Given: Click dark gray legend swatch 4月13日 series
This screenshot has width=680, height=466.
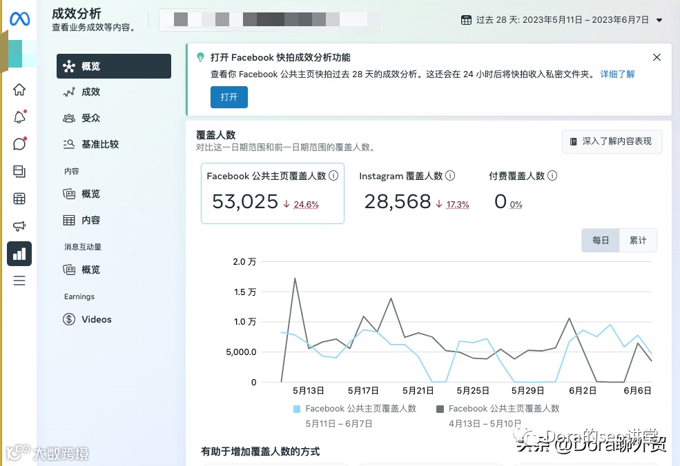Looking at the screenshot, I should [x=440, y=409].
